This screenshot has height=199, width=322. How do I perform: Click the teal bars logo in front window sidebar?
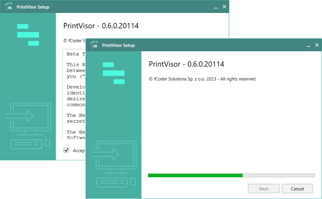point(114,73)
